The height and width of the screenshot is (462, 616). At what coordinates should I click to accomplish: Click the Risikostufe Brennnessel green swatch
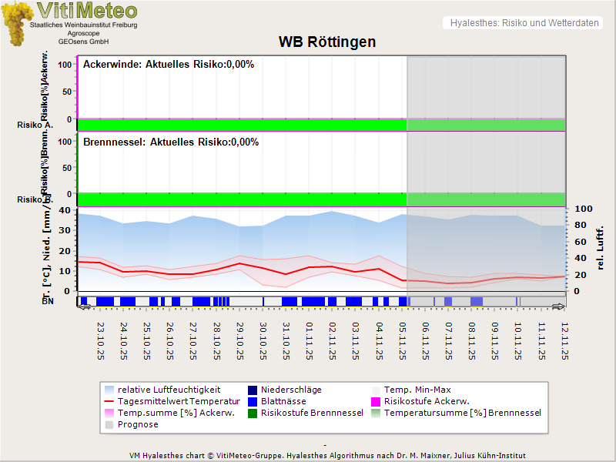click(x=254, y=413)
